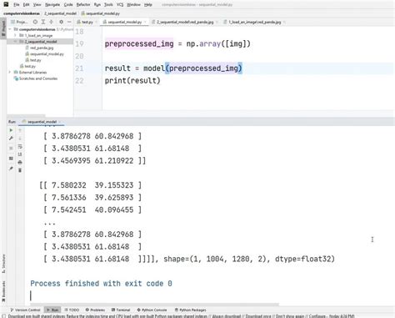The image size is (395, 318).
Task: Hide the Project panel with minus icon
Action: pyautogui.click(x=69, y=22)
